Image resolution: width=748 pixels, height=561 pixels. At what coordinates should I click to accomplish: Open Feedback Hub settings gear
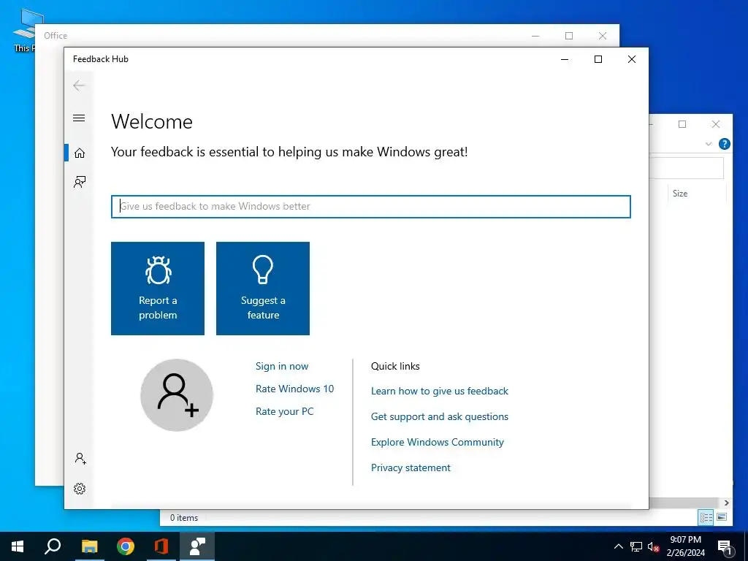[80, 489]
